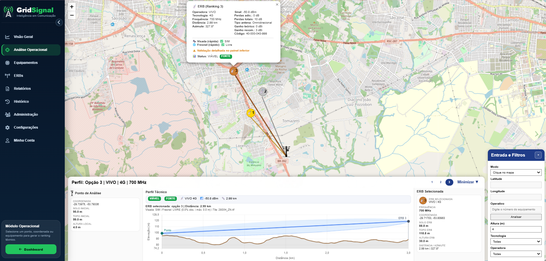Select Análise Operacional menu item

(x=31, y=50)
